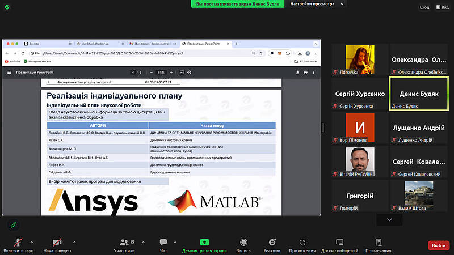The width and height of the screenshot is (454, 255).
Task: Open the browser downloads icon
Action: click(x=300, y=53)
